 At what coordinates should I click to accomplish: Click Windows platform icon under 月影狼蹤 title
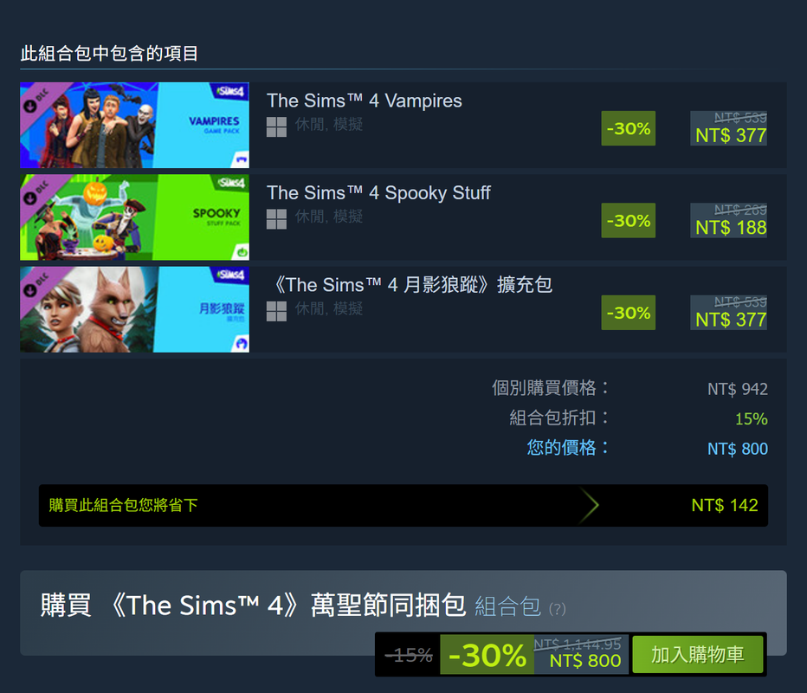coord(276,311)
